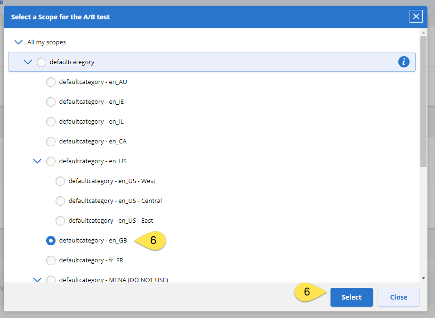This screenshot has height=318, width=435.
Task: Click 'defaultcategory - en_US - Central' text
Action: (115, 201)
